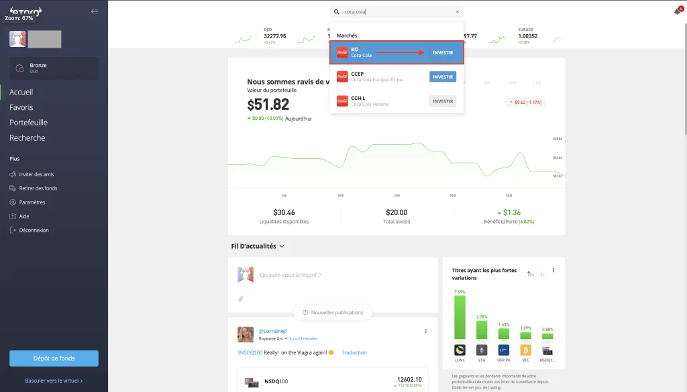This screenshot has height=392, width=687.
Task: Click the BTC icon in top movers
Action: [525, 350]
